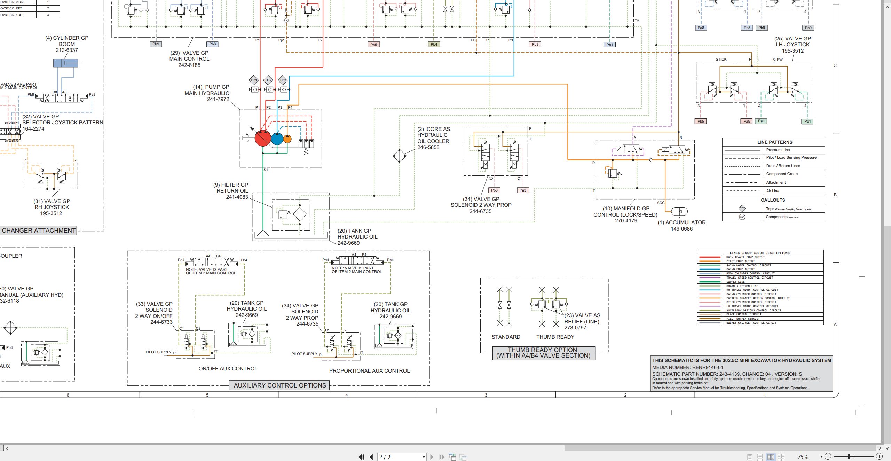Click the TP1 pressure tap symbol
891x461 pixels.
pos(254,80)
